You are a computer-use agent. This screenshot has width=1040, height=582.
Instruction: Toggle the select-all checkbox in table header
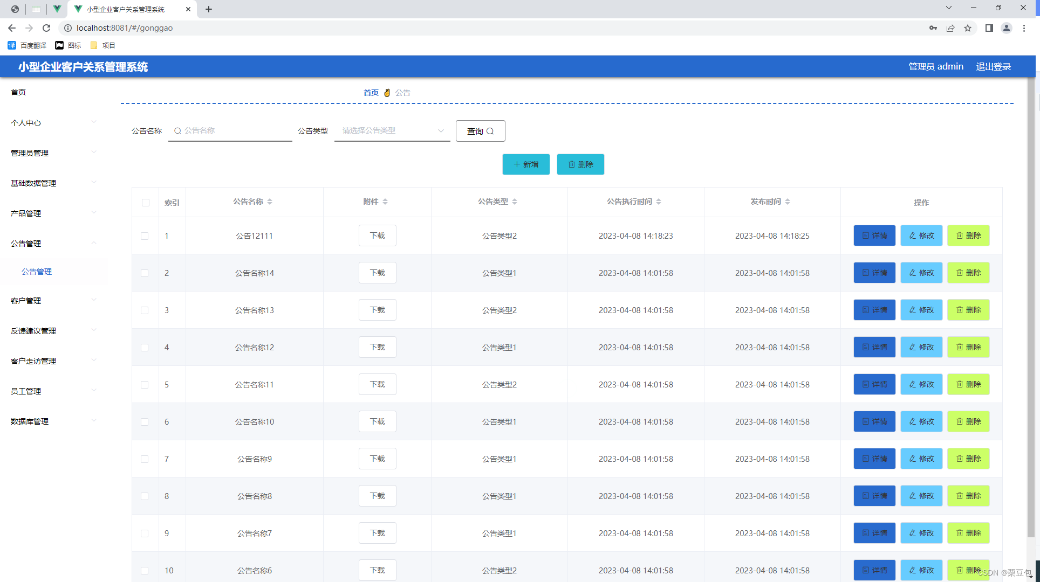pyautogui.click(x=145, y=203)
